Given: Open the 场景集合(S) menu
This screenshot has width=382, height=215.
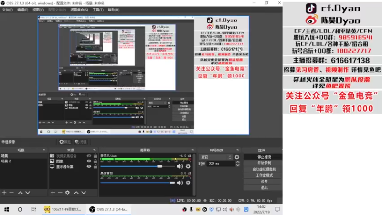Looking at the screenshot, I should click(79, 10).
